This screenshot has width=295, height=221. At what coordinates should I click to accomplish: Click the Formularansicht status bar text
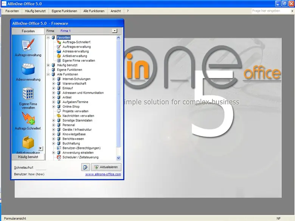(x=15, y=219)
